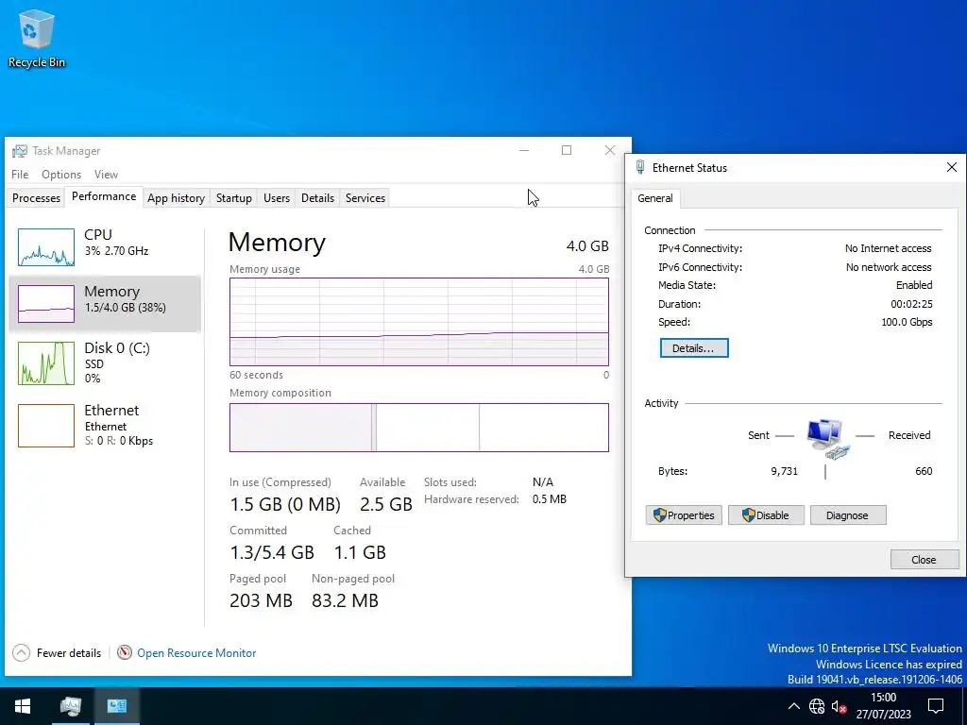The image size is (967, 725).
Task: Switch to the Users tab
Action: [x=277, y=198]
